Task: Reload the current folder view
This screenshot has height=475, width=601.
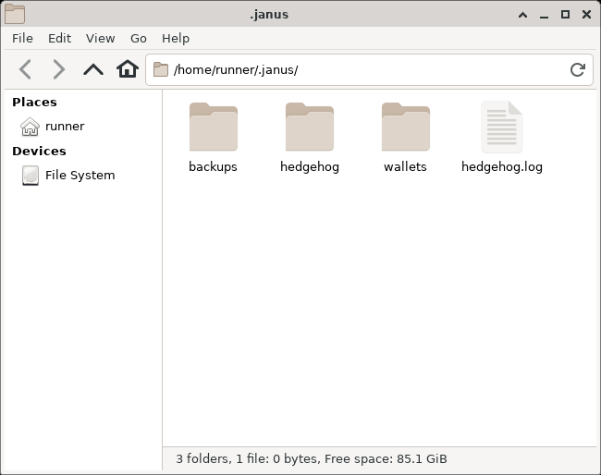Action: pos(577,69)
